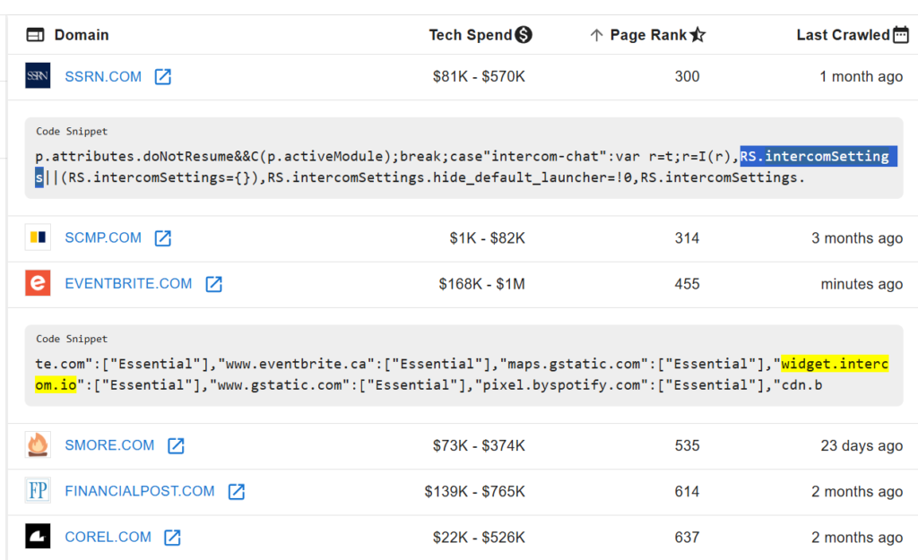918x560 pixels.
Task: Open SCMP.COM external link icon
Action: (x=163, y=238)
